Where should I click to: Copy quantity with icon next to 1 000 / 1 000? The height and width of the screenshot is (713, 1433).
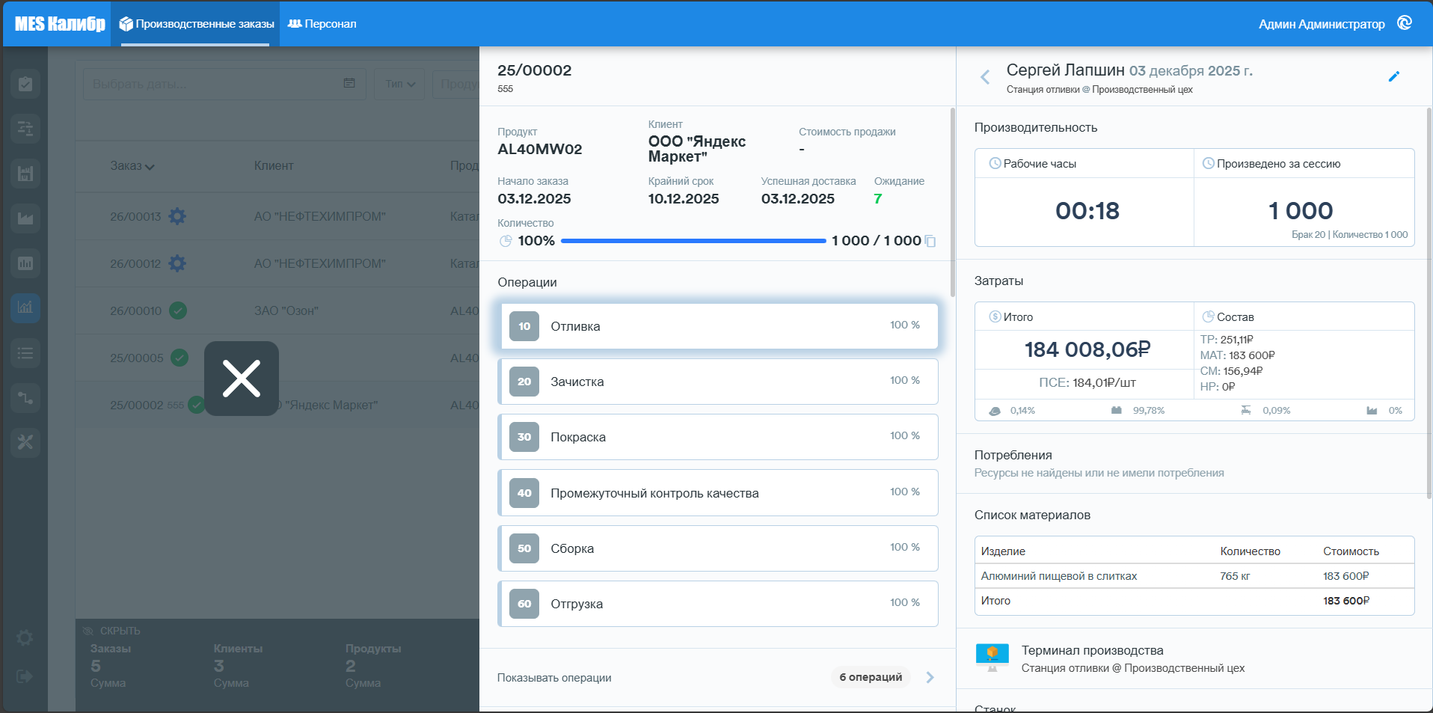coord(930,241)
